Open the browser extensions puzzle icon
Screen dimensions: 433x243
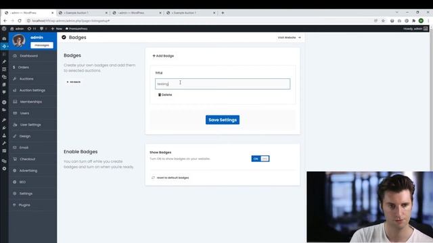tap(413, 21)
